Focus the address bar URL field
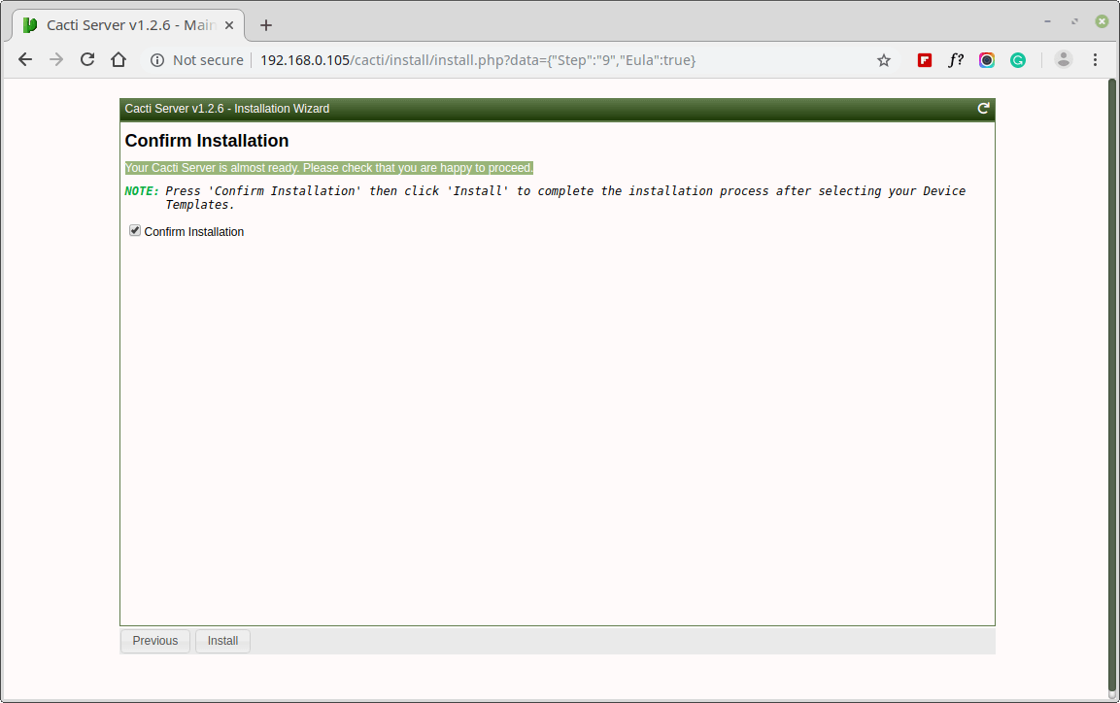The height and width of the screenshot is (703, 1120). point(477,60)
